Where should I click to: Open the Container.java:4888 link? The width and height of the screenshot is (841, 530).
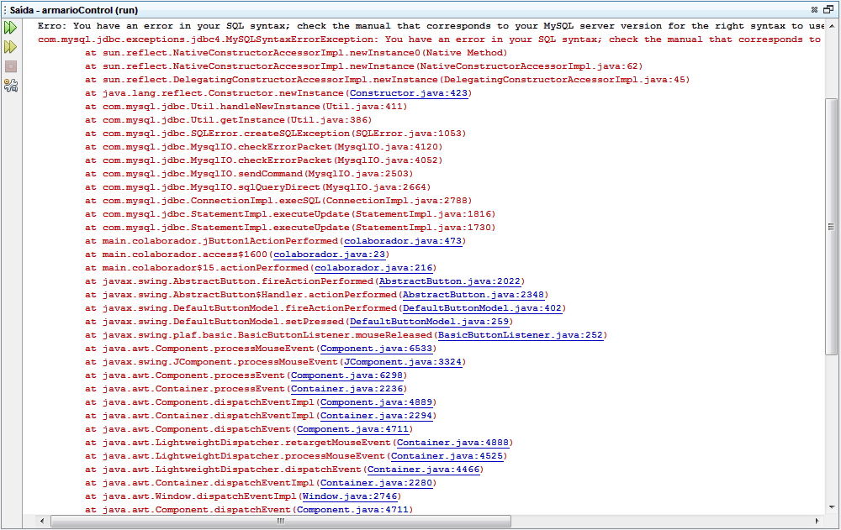tap(452, 443)
